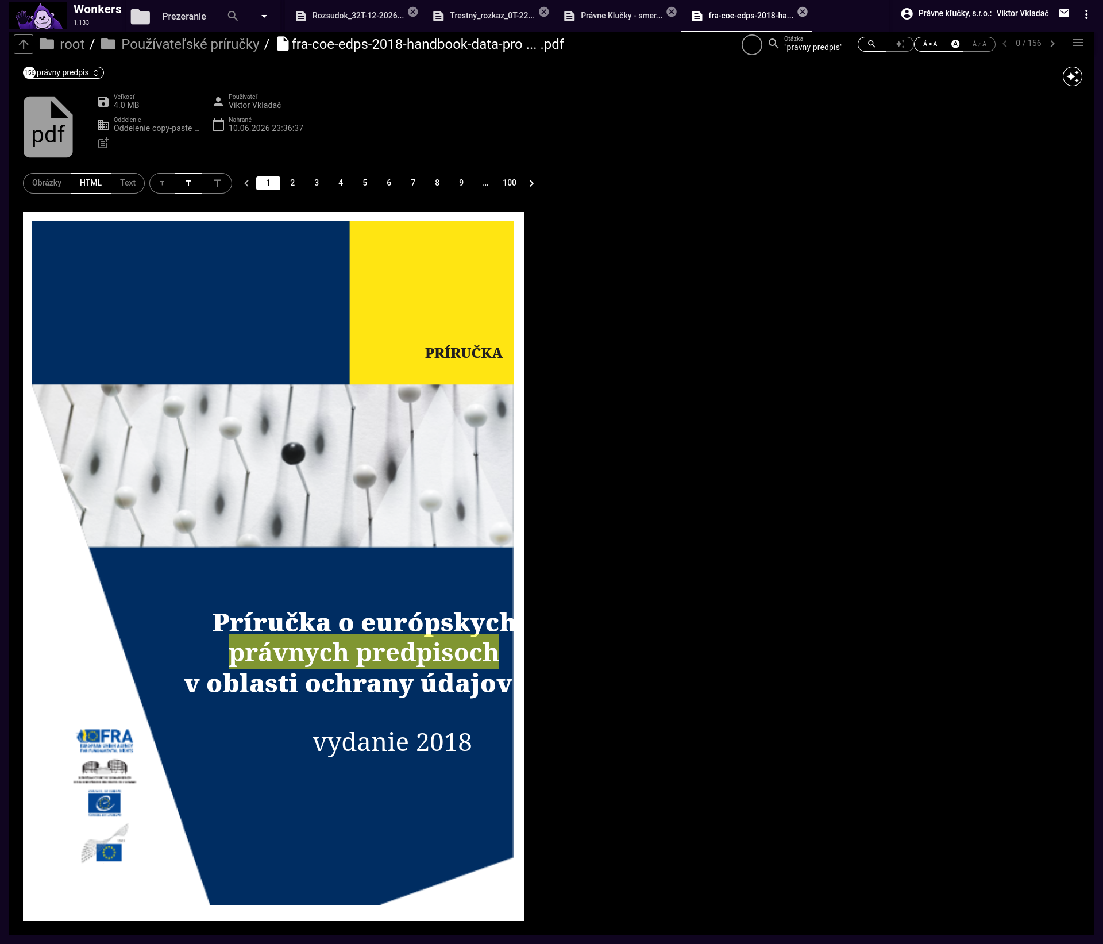Click the department building icon
Viewport: 1103px width, 944px height.
pos(103,125)
